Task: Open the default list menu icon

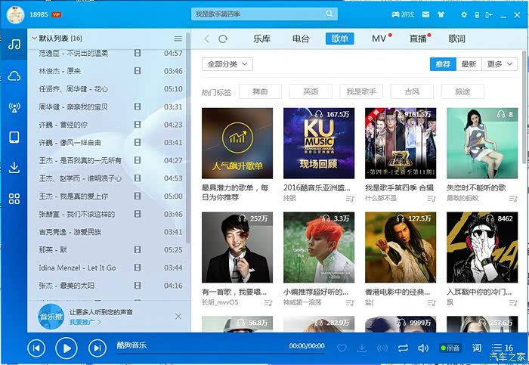Action: 178,39
